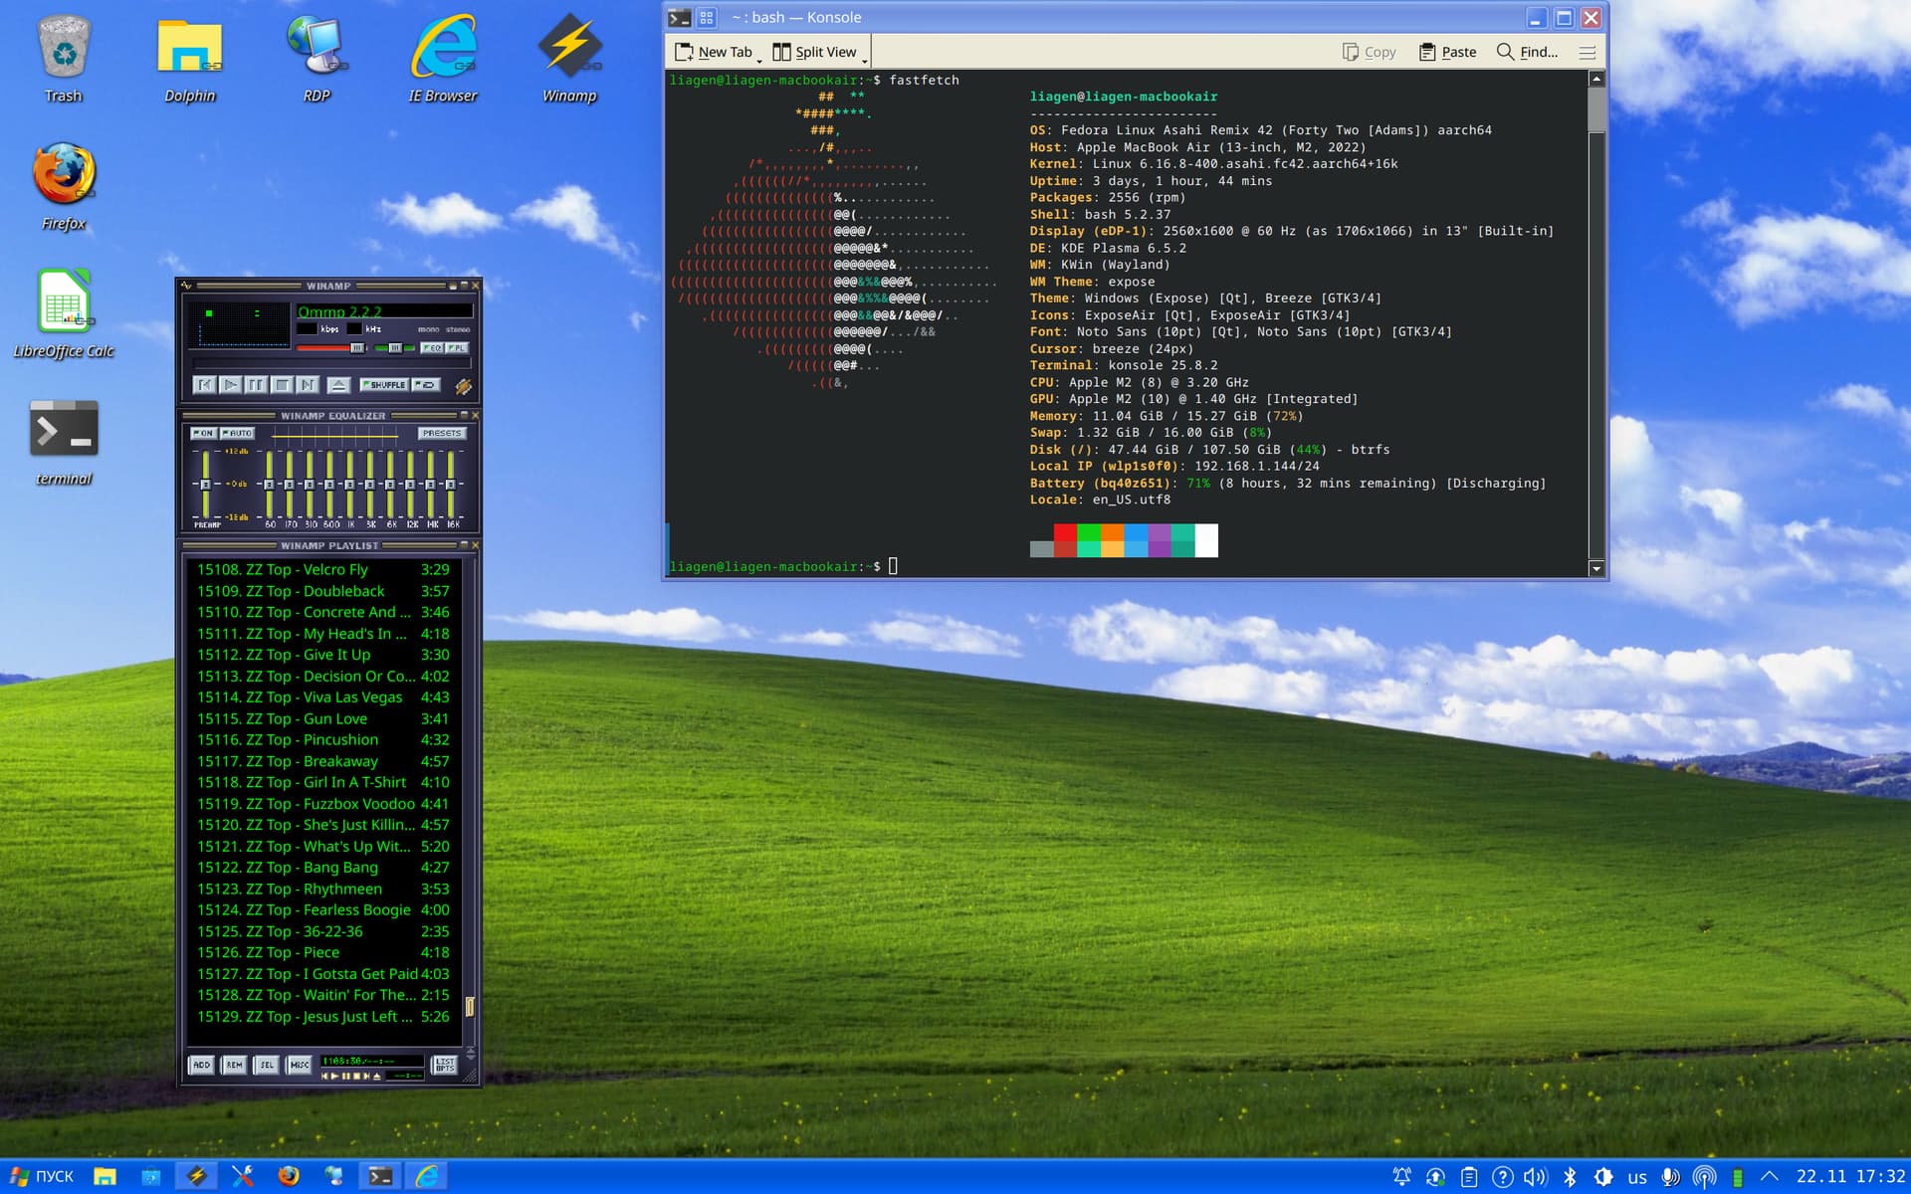Toggle equalizer ON button
This screenshot has width=1911, height=1194.
[x=203, y=433]
